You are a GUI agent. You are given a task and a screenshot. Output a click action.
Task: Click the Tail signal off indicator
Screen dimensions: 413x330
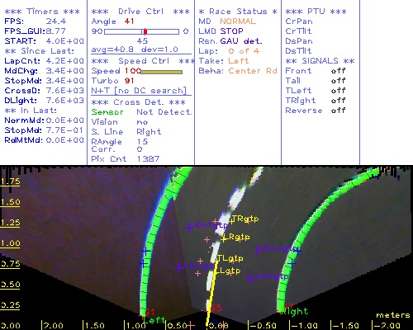[338, 81]
